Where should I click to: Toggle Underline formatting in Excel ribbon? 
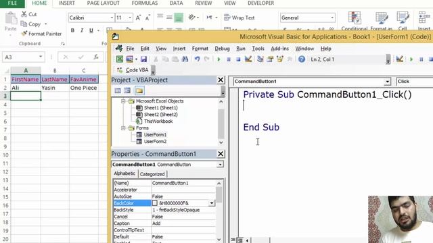[91, 30]
